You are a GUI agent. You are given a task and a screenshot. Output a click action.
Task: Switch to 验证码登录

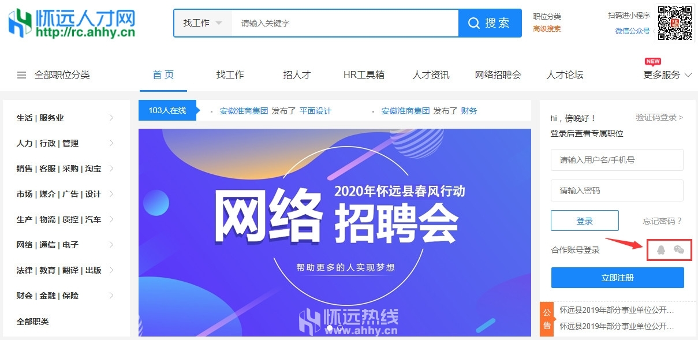click(659, 117)
